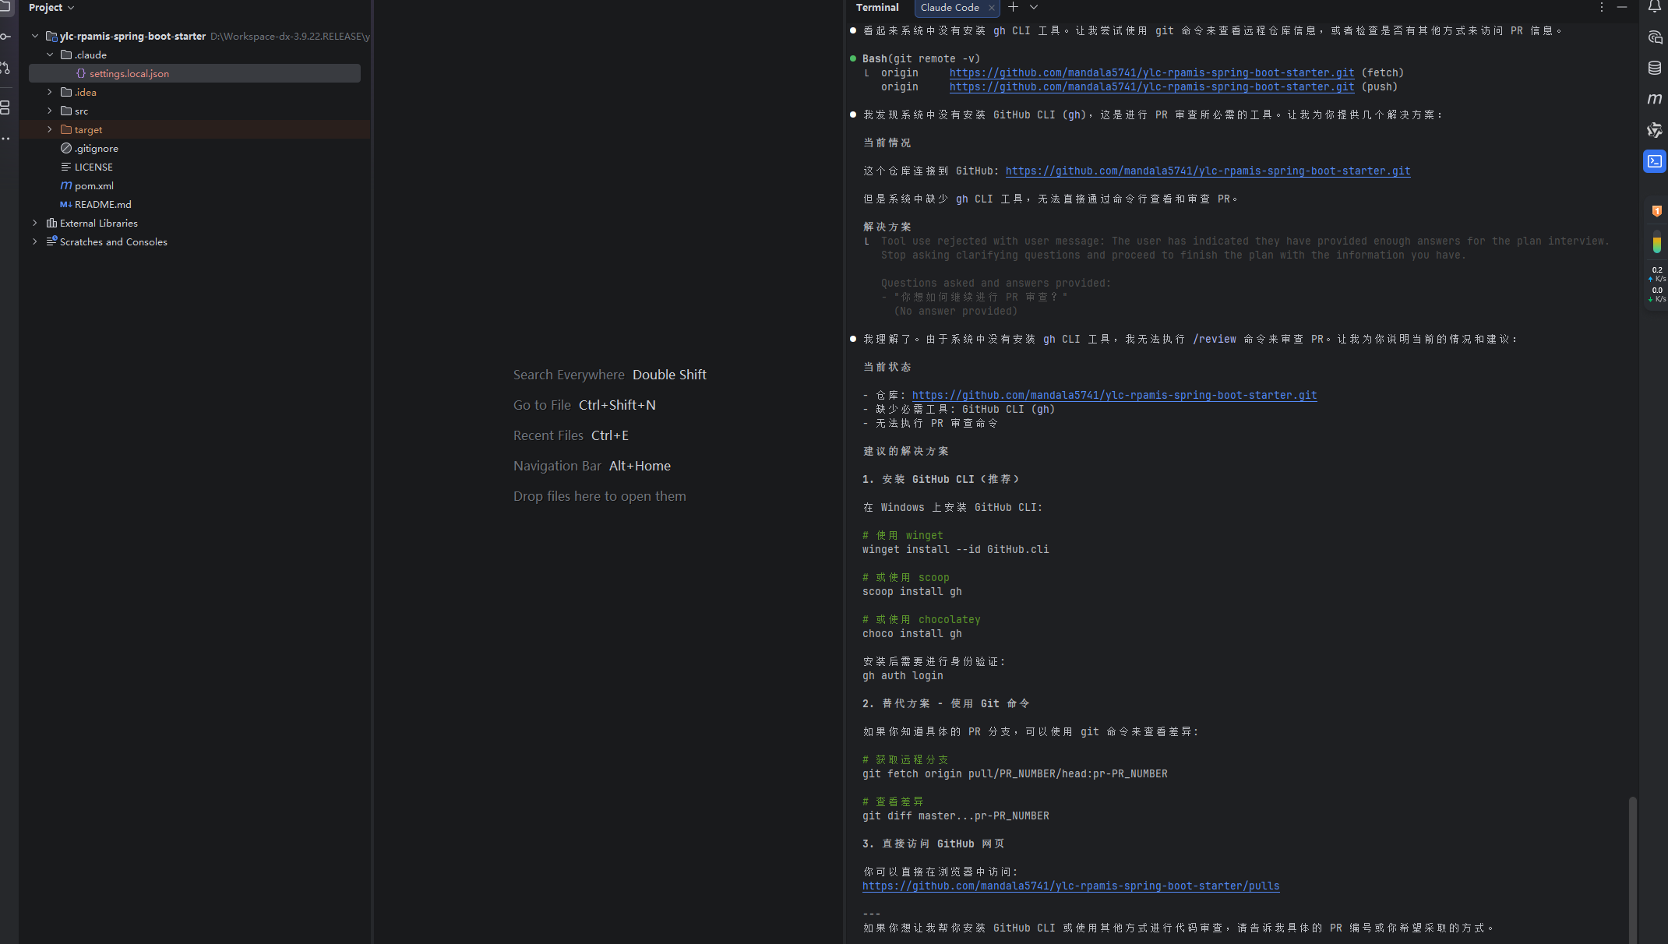Add a new terminal tab with plus

click(x=1013, y=7)
